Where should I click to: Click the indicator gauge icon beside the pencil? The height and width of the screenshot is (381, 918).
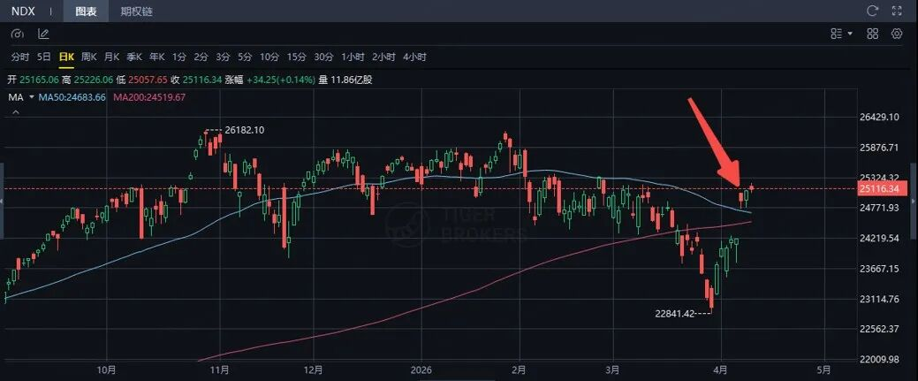19,34
